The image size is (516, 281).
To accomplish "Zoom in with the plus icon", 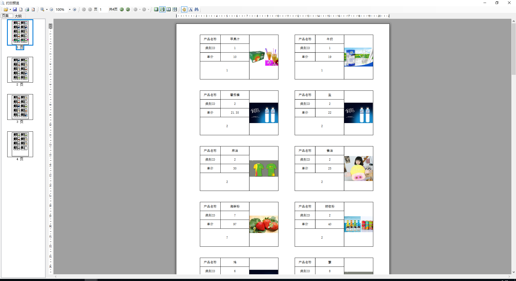I will pyautogui.click(x=74, y=9).
